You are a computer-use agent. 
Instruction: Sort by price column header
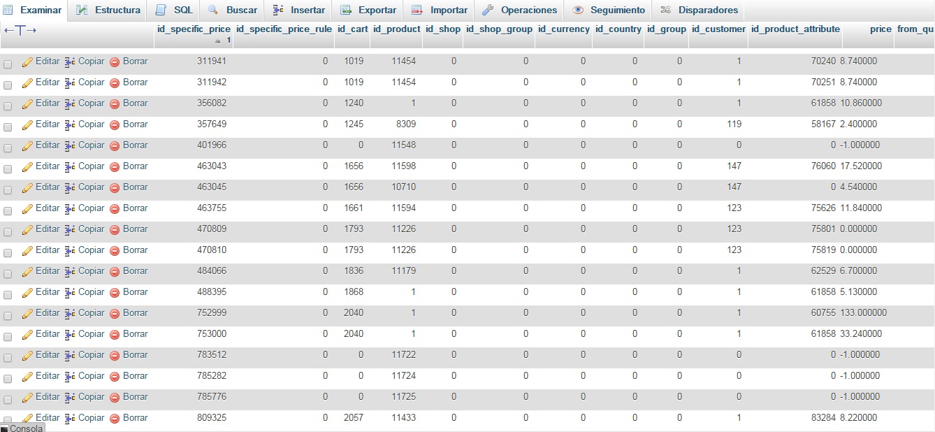[x=880, y=29]
